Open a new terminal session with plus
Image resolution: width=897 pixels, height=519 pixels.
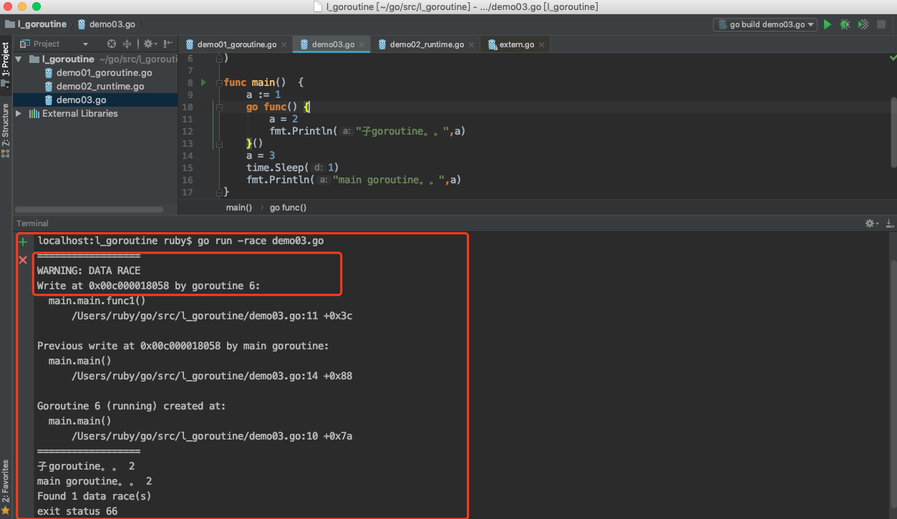(23, 242)
